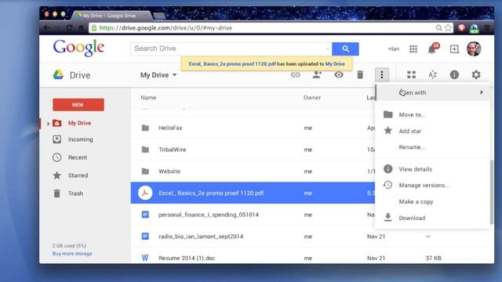Image resolution: width=502 pixels, height=282 pixels.
Task: Open the search options dropdown arrow
Action: point(328,49)
